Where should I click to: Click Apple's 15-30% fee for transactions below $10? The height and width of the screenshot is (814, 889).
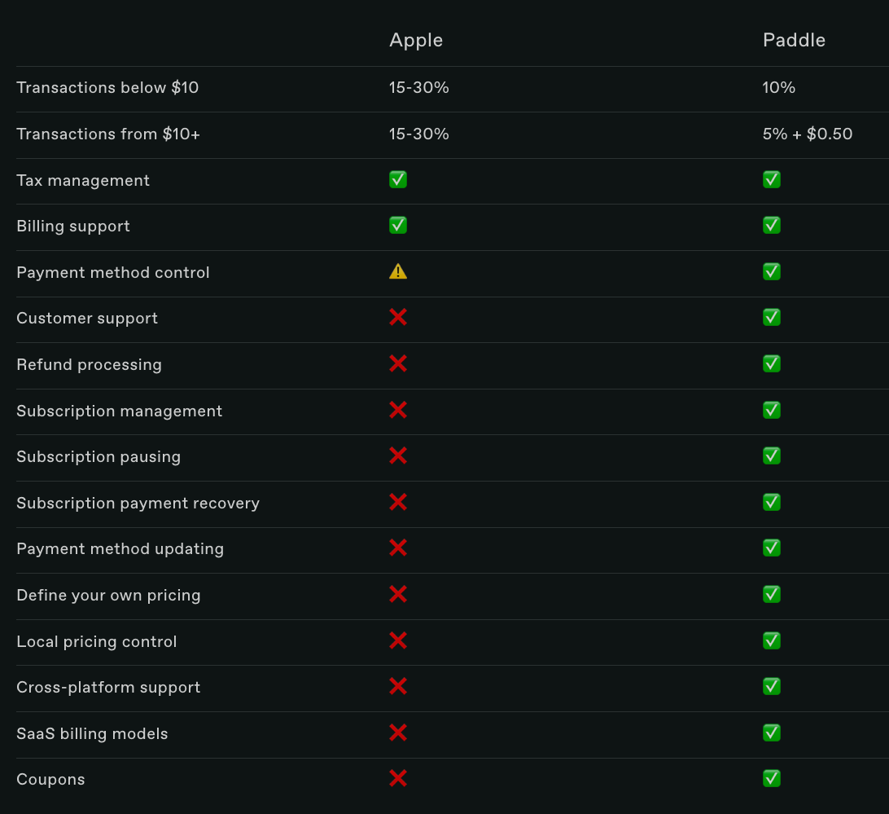pos(419,87)
